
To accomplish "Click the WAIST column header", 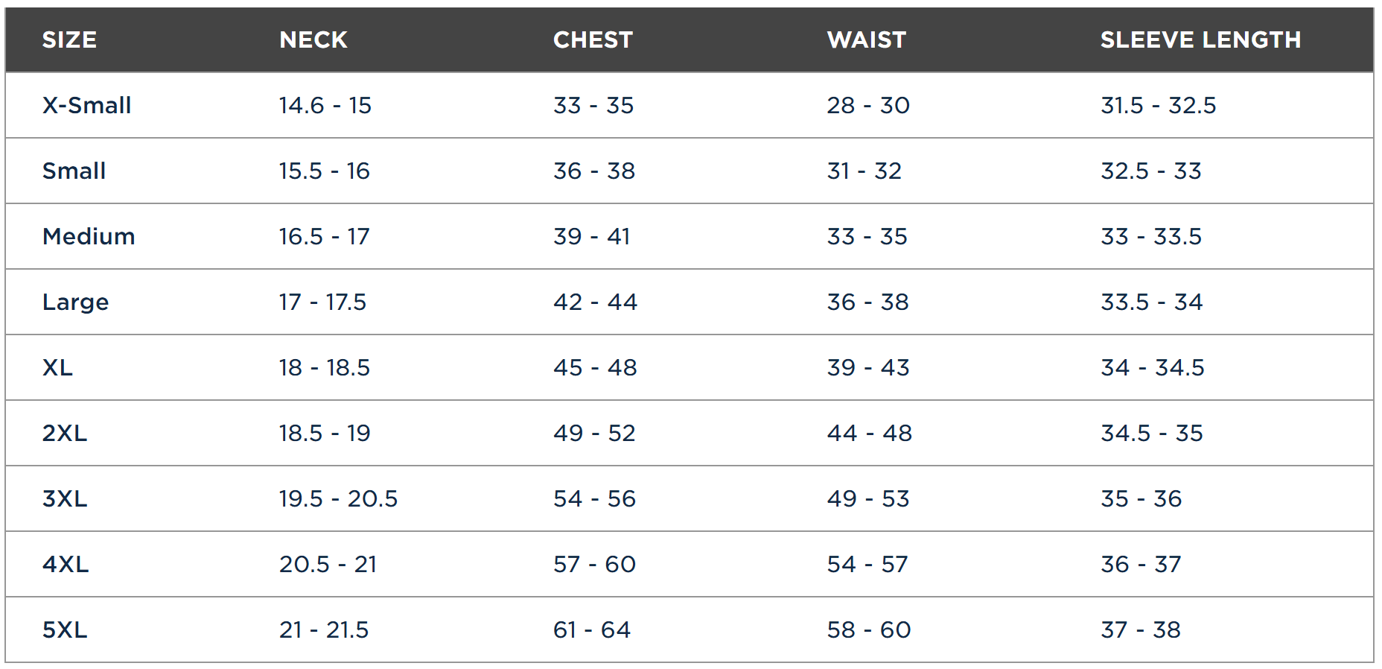I will (x=867, y=39).
